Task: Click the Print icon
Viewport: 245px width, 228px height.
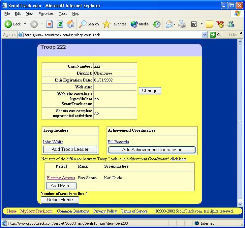Action: click(182, 24)
